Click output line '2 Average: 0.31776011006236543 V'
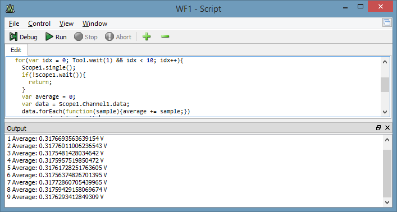Screen dimensions: 397x212 pos(57,146)
